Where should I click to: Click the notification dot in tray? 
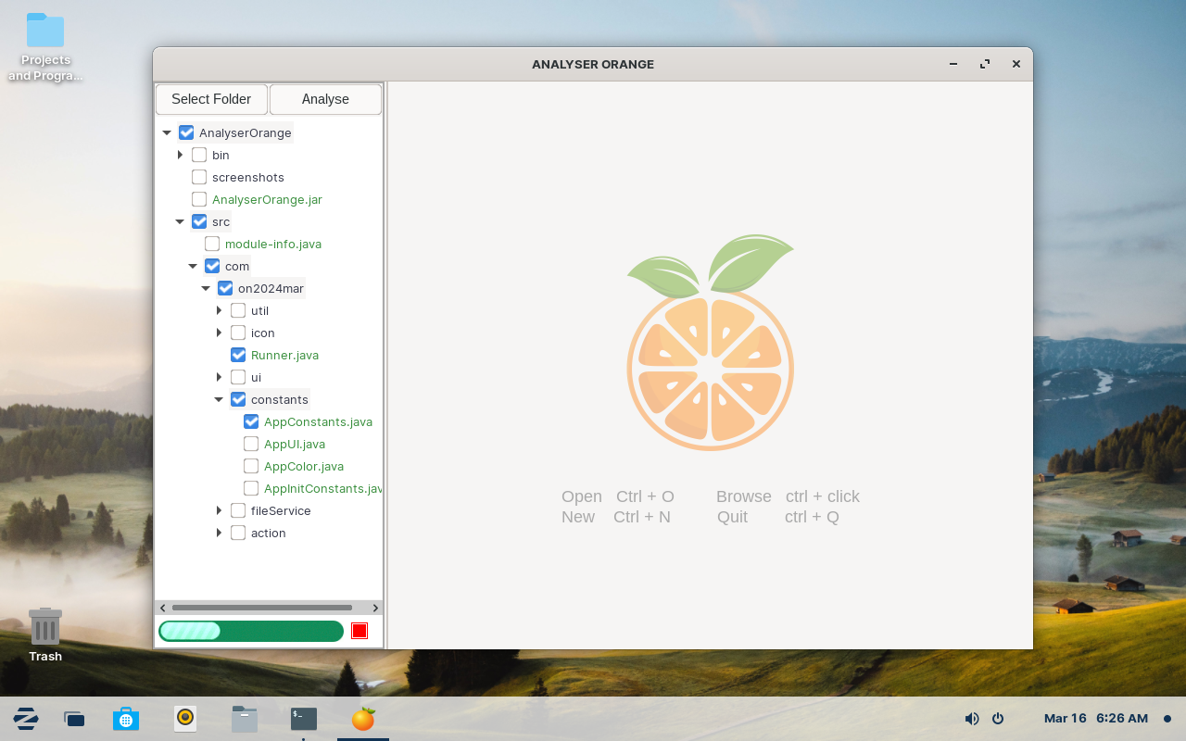coord(1167,719)
